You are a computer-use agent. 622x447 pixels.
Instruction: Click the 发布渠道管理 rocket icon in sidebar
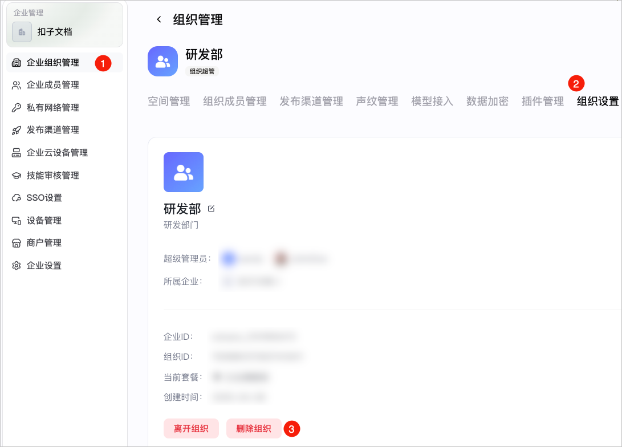17,130
